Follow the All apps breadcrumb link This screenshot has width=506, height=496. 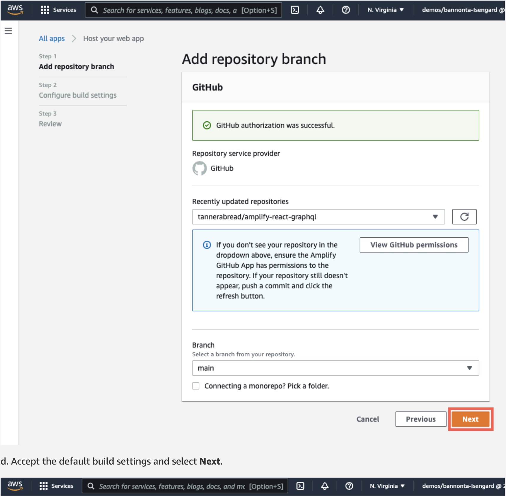[x=52, y=39]
